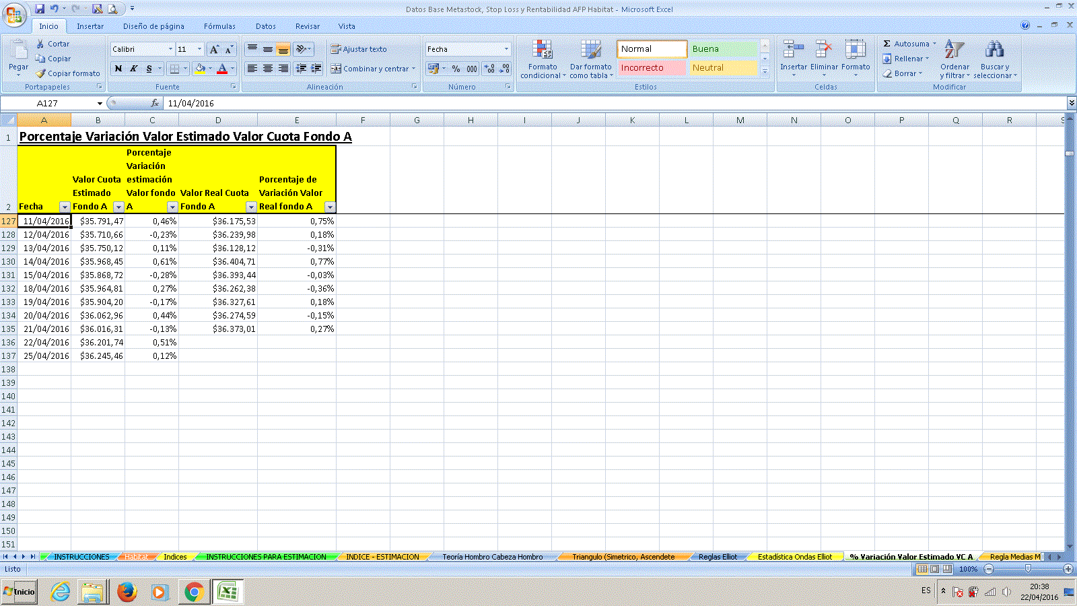Open filter dropdown for Fecha column
The width and height of the screenshot is (1077, 606).
click(65, 207)
